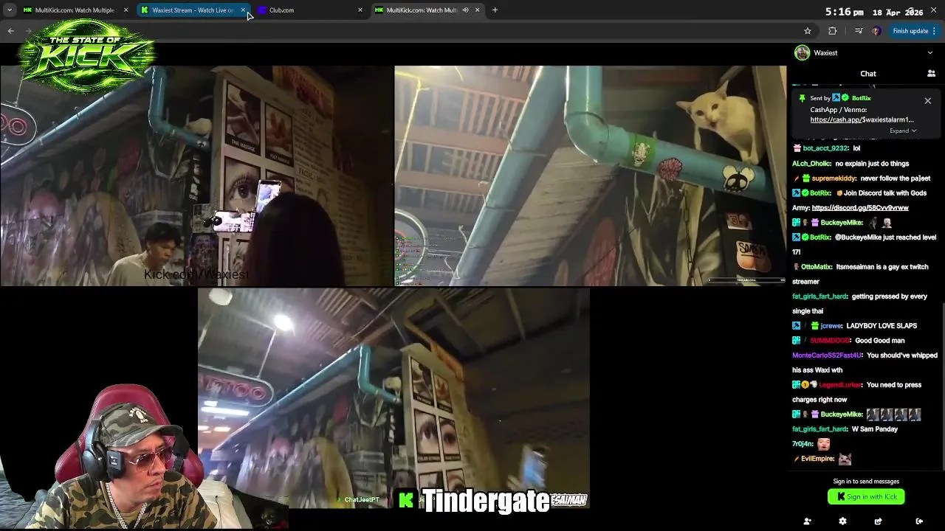Click username 7r0j4n in chat
This screenshot has height=531, width=945.
point(803,444)
